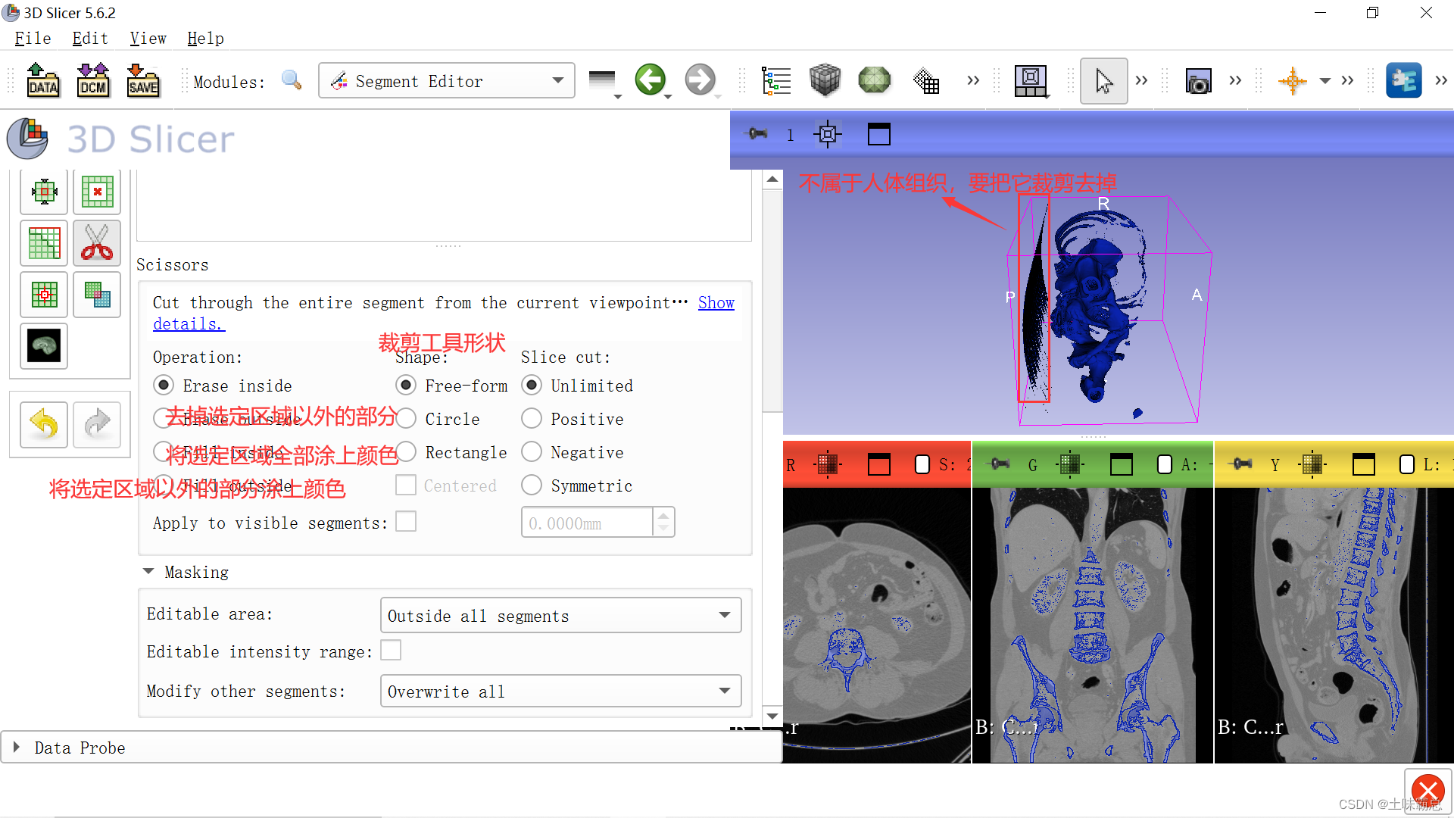Open the View menu
This screenshot has width=1454, height=818.
click(x=148, y=39)
